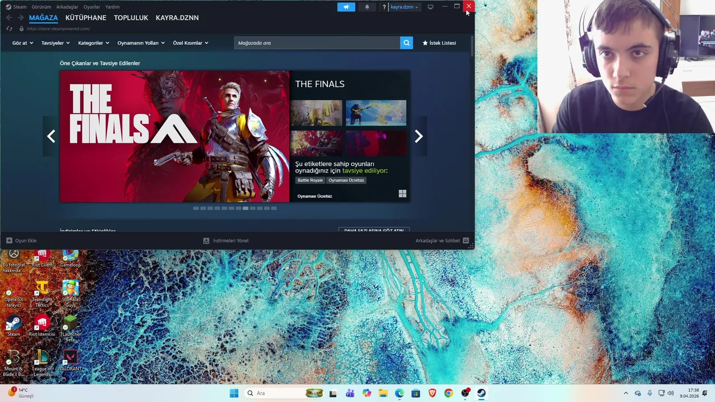Open the Yardım menu
Viewport: 715px width, 402px height.
pyautogui.click(x=112, y=7)
